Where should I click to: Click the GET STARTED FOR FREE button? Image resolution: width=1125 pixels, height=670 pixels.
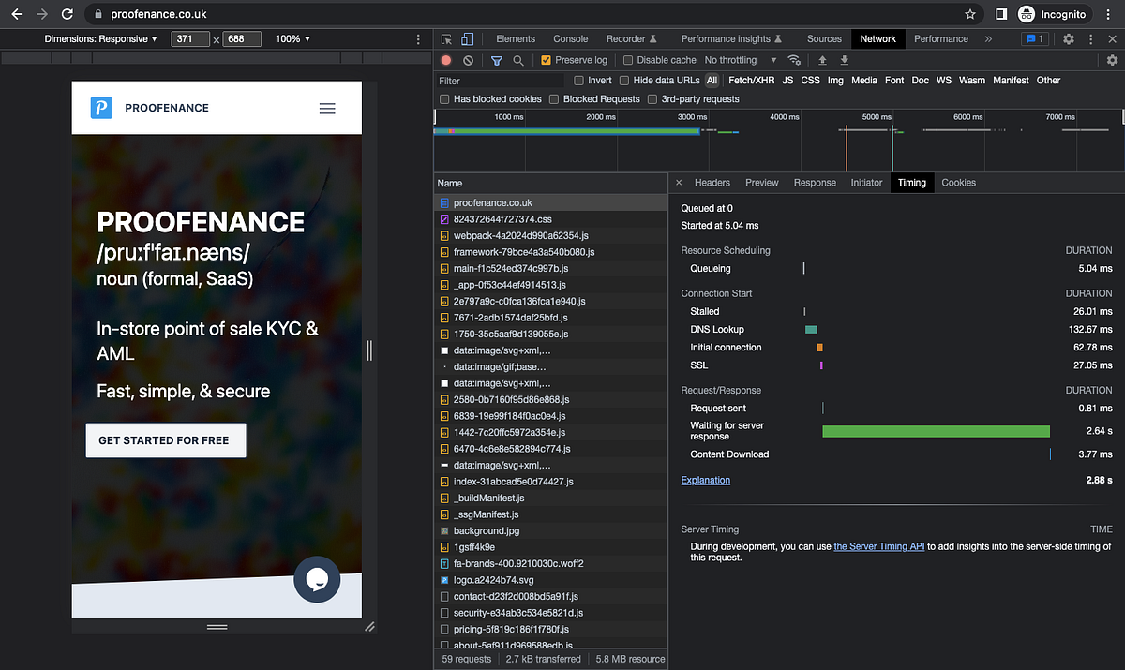[165, 439]
